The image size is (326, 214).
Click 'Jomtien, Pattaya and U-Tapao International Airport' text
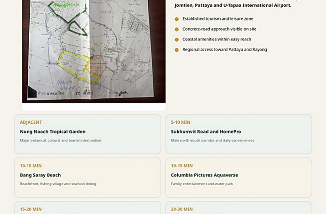(233, 5)
